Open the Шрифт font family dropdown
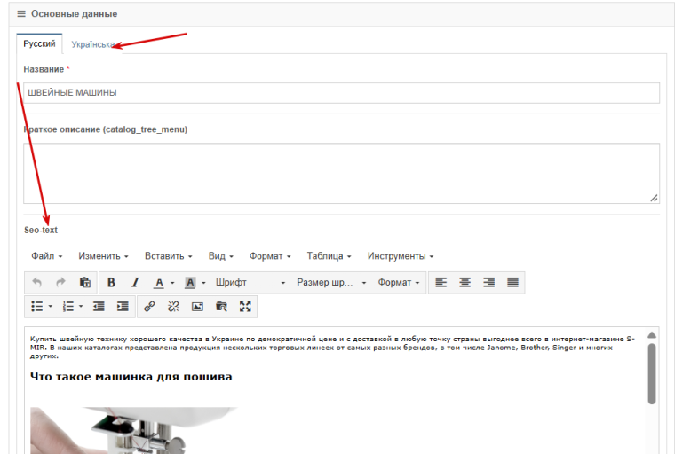Viewport: 675px width, 454px height. point(250,283)
